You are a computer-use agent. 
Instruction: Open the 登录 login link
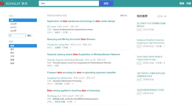click(x=182, y=3)
